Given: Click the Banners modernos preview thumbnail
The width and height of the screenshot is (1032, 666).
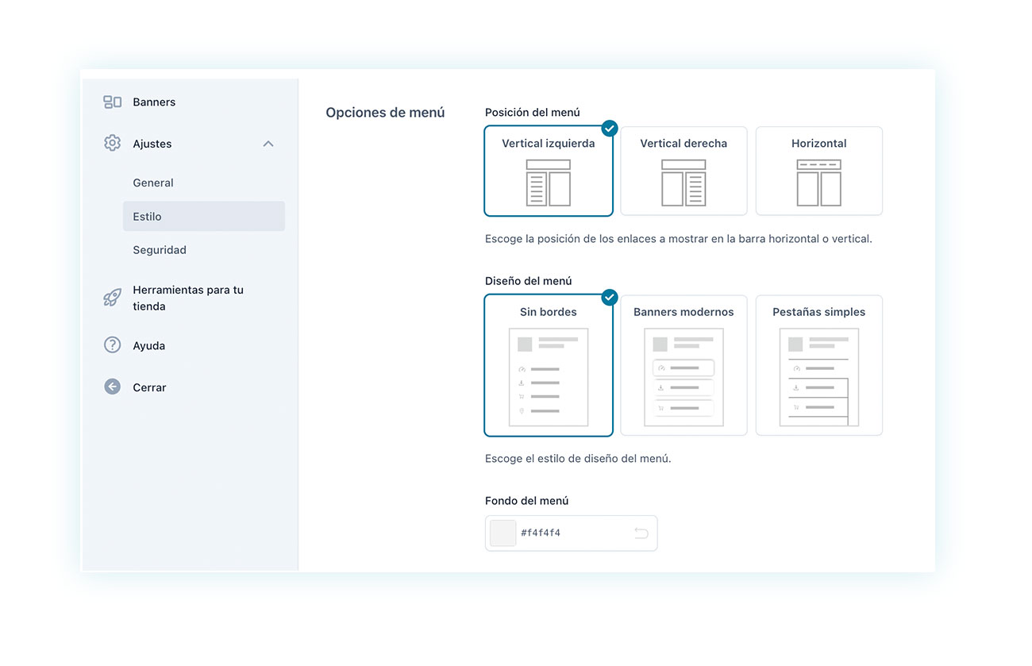Looking at the screenshot, I should click(684, 377).
